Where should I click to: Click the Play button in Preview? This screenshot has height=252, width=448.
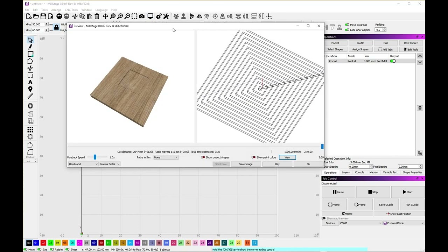pyautogui.click(x=277, y=164)
